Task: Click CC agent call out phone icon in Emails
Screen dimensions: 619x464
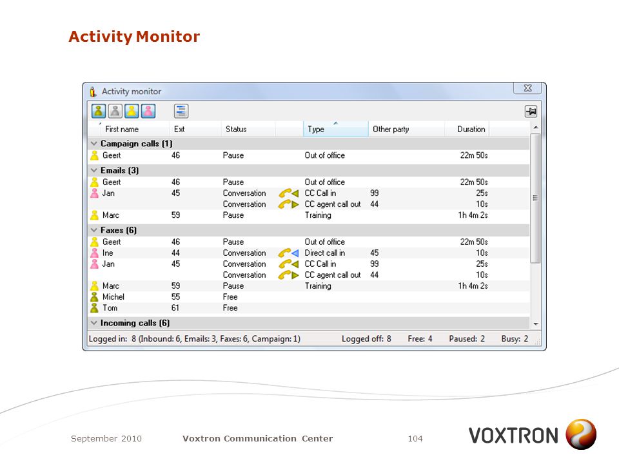Action: 289,204
